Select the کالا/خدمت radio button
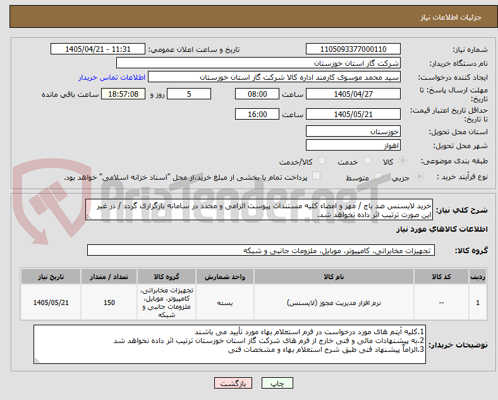 pyautogui.click(x=322, y=161)
